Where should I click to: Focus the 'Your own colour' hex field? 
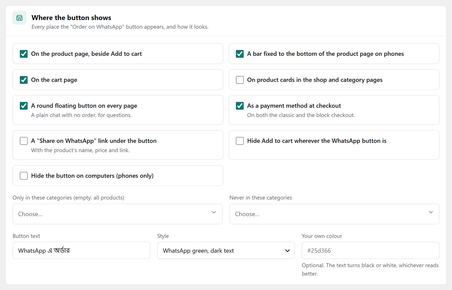coord(371,250)
